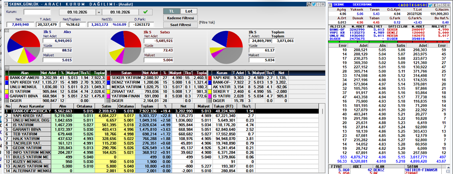Click MEKSA YATIRIM in Satan list
This screenshot has width=453, height=174.
click(127, 87)
